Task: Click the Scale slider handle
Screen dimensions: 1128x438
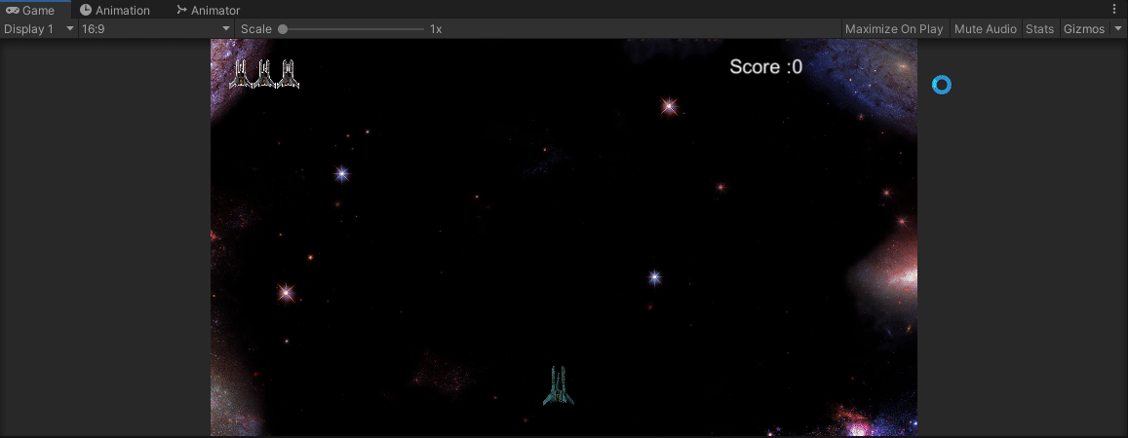Action: 283,29
